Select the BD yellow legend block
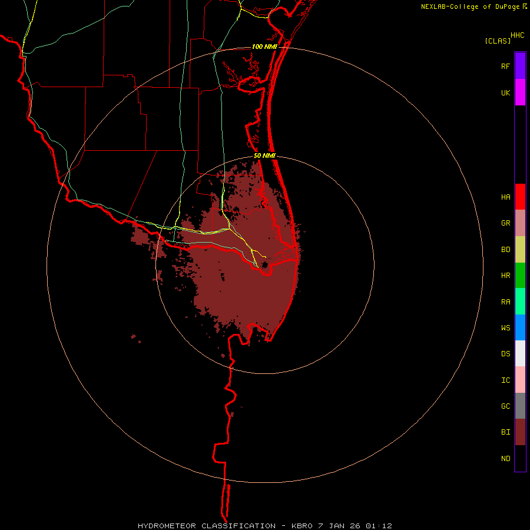This screenshot has height=530, width=530. [x=520, y=250]
